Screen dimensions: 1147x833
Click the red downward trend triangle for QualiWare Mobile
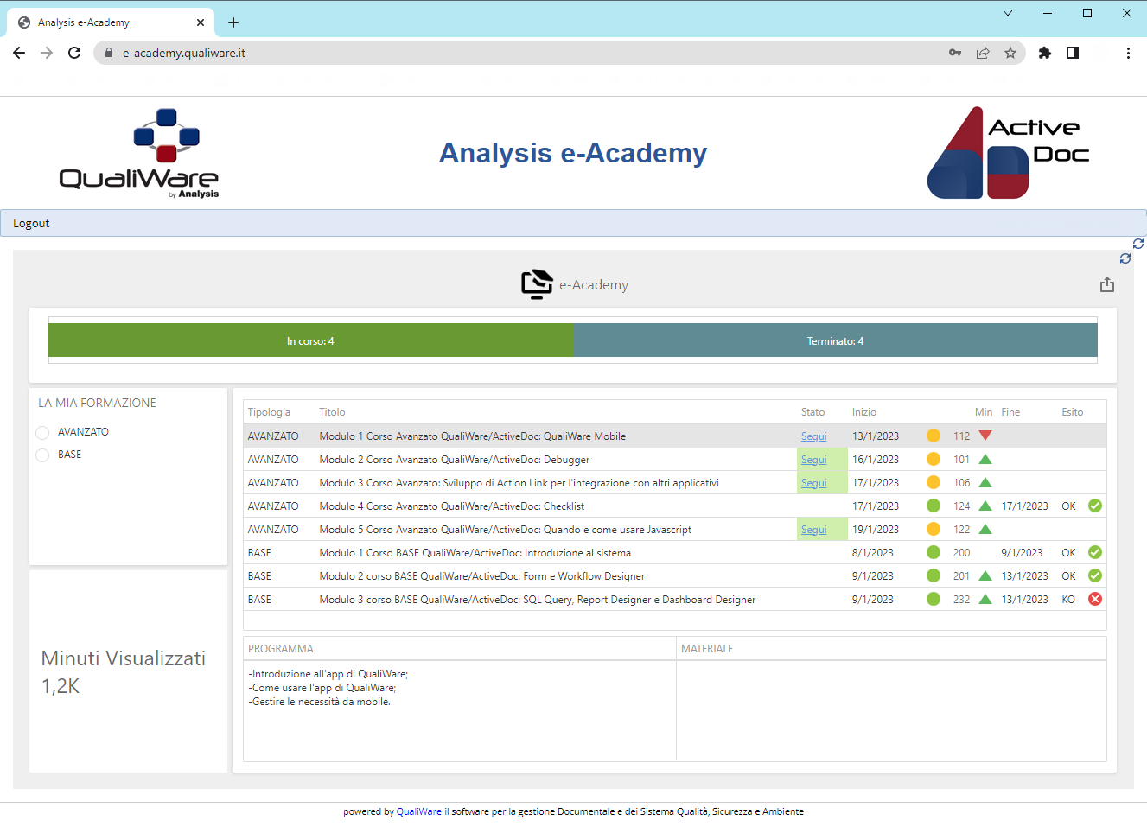coord(985,436)
